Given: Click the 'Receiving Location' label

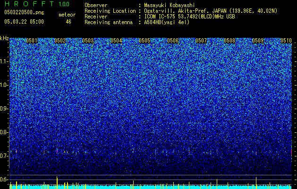Looking at the screenshot, I should 110,11.
